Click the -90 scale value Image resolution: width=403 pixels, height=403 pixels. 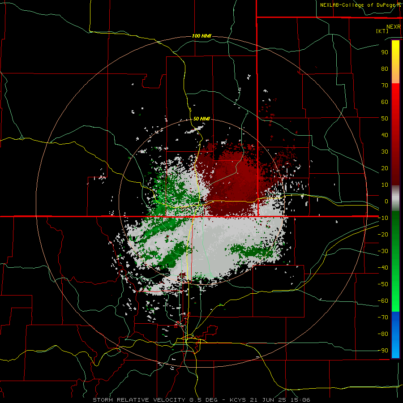383,350
